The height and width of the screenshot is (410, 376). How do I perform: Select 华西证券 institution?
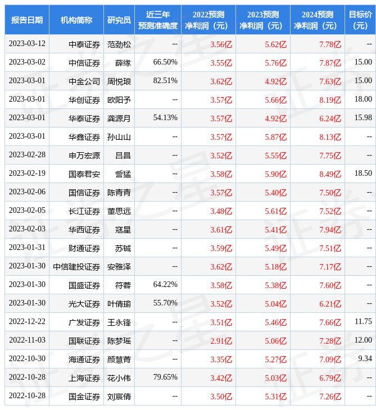point(84,230)
